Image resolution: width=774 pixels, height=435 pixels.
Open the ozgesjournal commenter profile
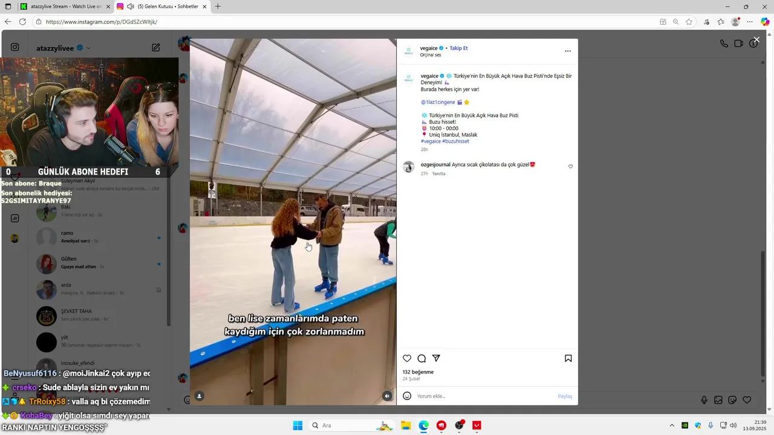tap(435, 164)
